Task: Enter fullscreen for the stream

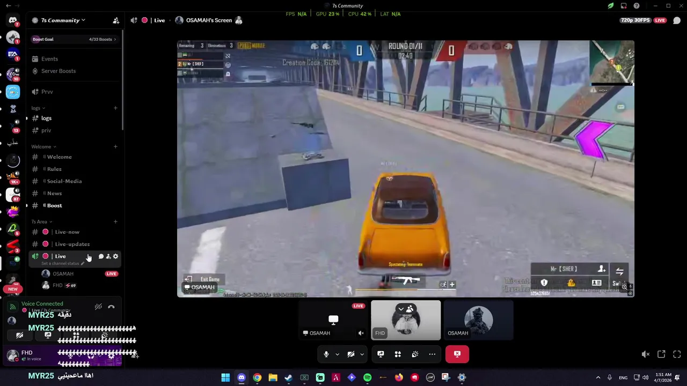Action: 677,354
